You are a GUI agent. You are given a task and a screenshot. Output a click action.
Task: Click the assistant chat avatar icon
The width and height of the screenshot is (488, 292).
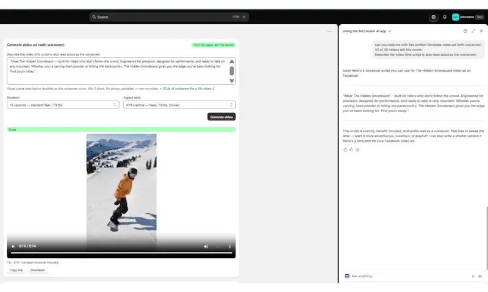[347, 276]
